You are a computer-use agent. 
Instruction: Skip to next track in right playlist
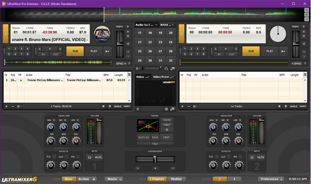coord(286,106)
